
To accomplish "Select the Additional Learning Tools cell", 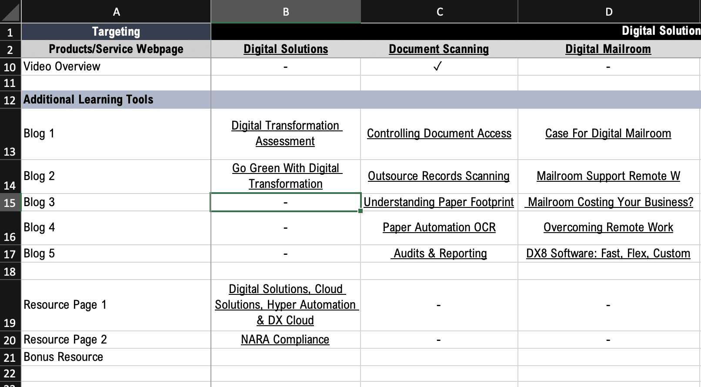I will point(116,100).
